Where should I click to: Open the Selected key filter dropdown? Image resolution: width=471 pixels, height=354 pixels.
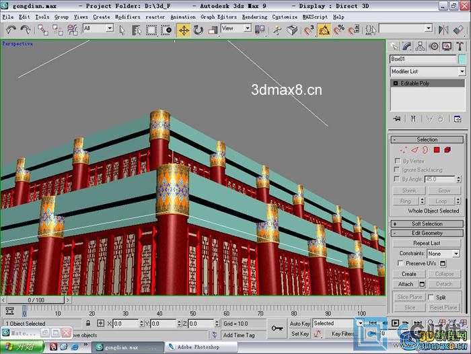338,323
